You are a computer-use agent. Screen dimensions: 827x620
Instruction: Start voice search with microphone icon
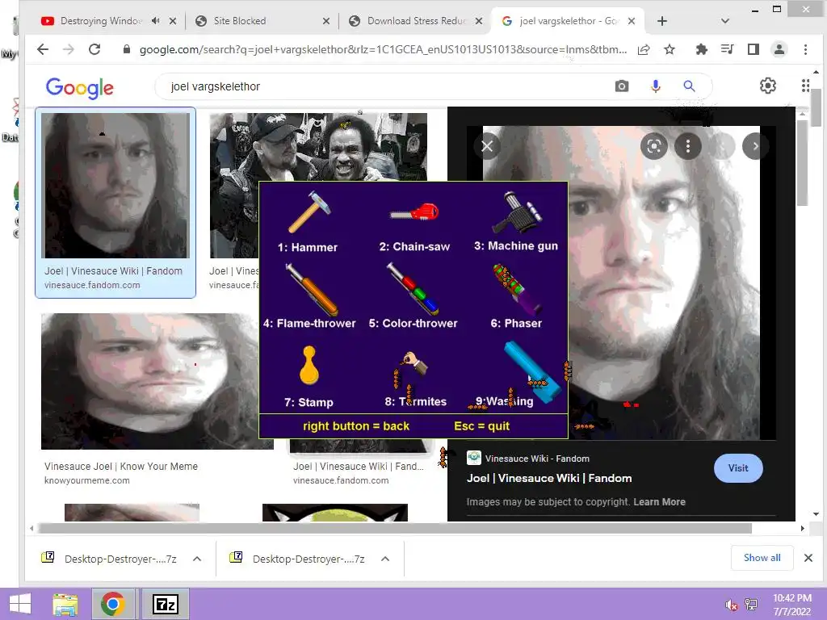pyautogui.click(x=656, y=86)
